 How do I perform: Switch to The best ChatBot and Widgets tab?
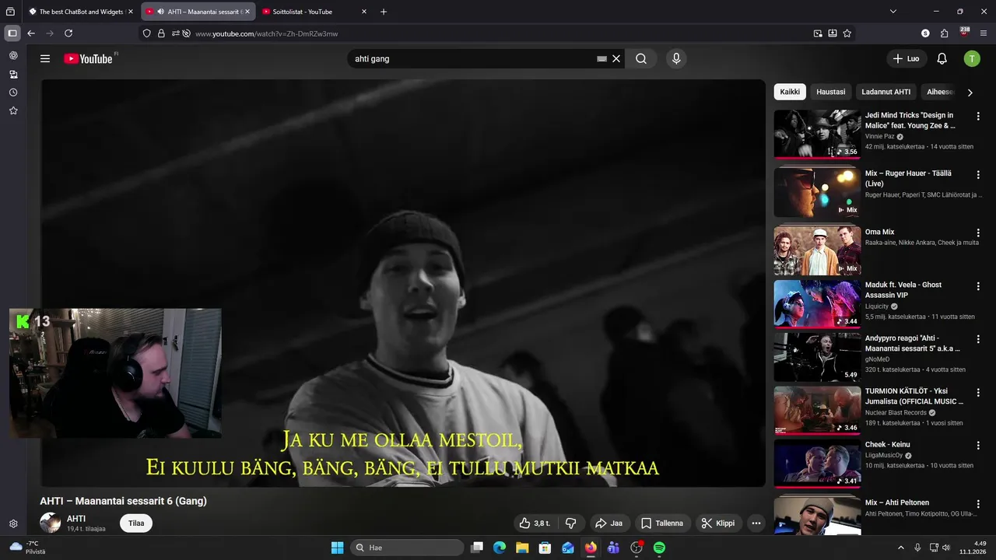coord(81,12)
